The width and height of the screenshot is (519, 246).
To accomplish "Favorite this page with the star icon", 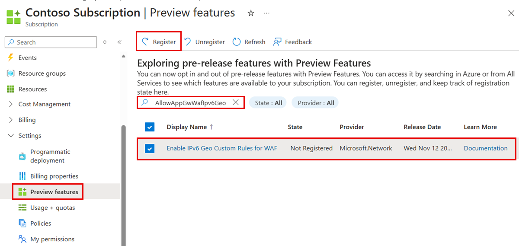I will coord(251,13).
